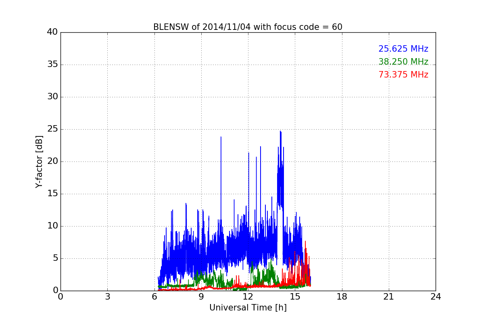Click the plot title 'BLENSW of 2014/11/04 with focus code = 60'
Screen dimensions: 484x323
pos(248,27)
